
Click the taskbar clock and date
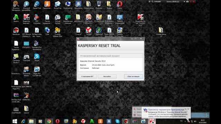(x=203, y=121)
